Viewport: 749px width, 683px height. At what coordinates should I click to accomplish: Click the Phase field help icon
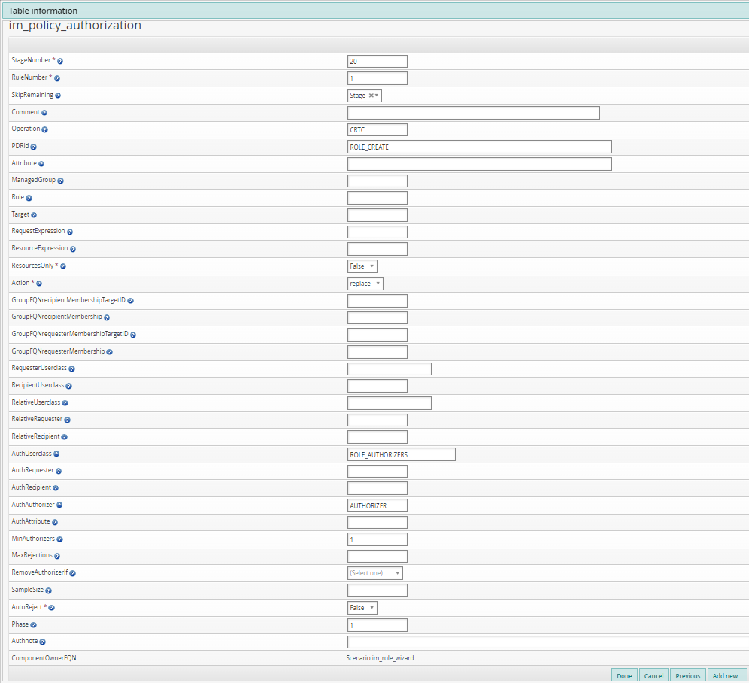click(x=32, y=624)
